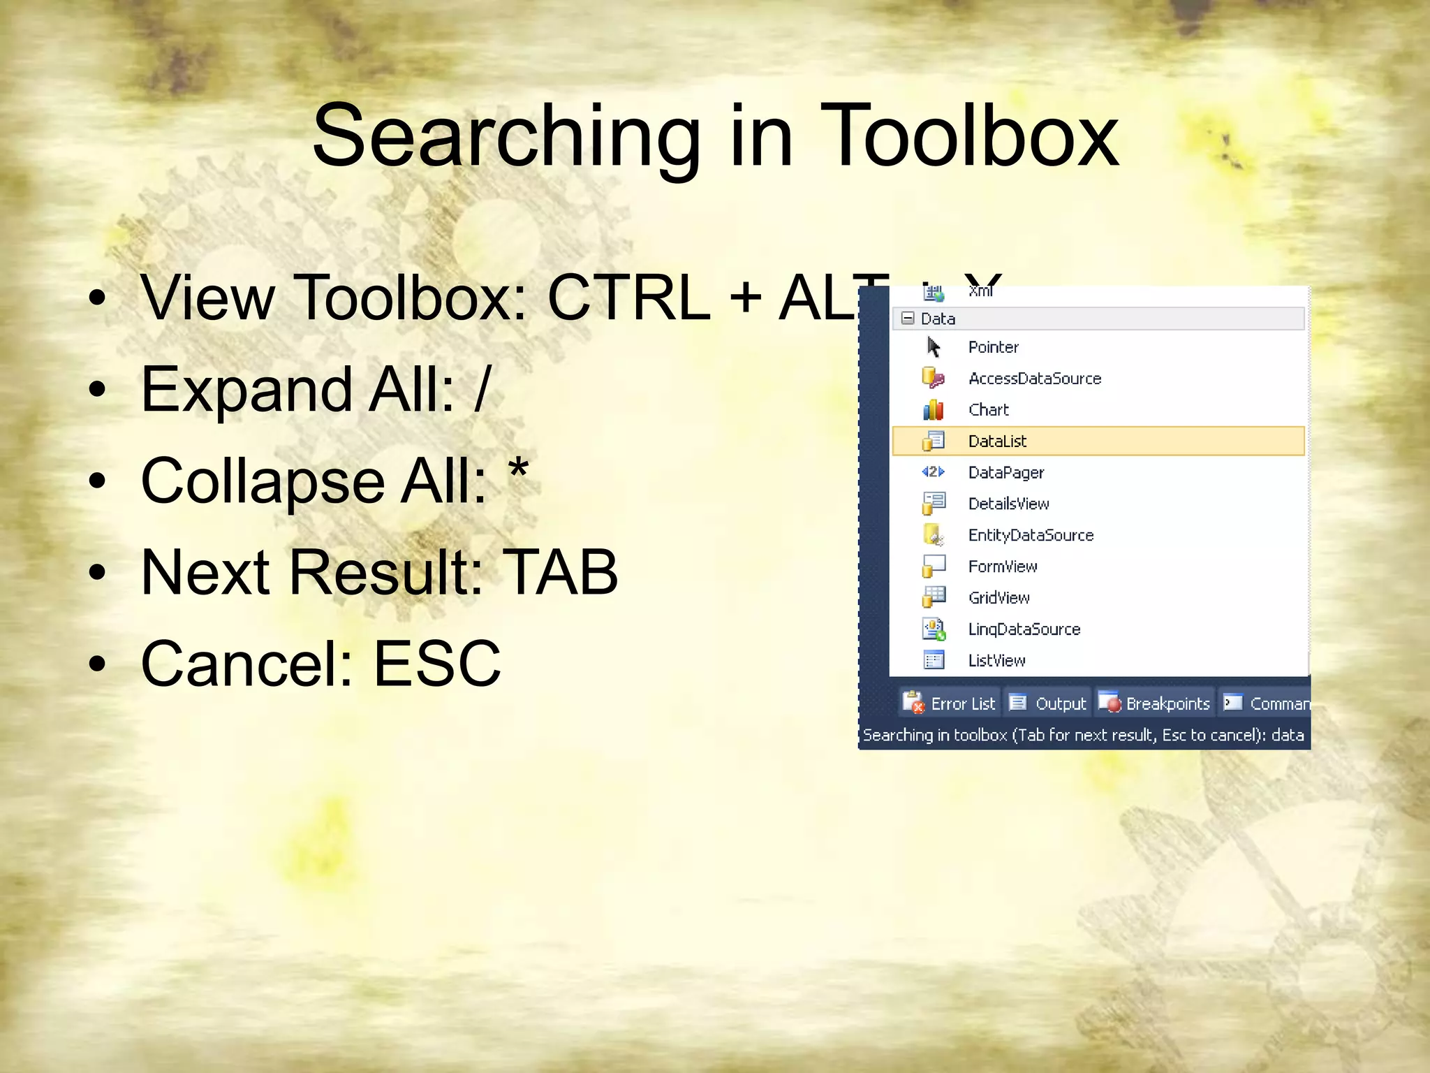Click the 'Searching in toolbox' status bar text

[x=1083, y=735]
